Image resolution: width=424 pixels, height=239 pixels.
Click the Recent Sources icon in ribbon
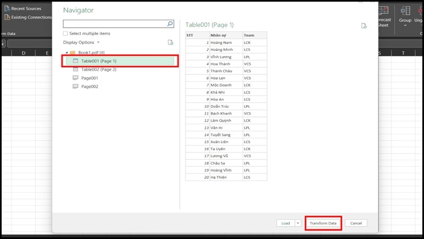coord(7,8)
